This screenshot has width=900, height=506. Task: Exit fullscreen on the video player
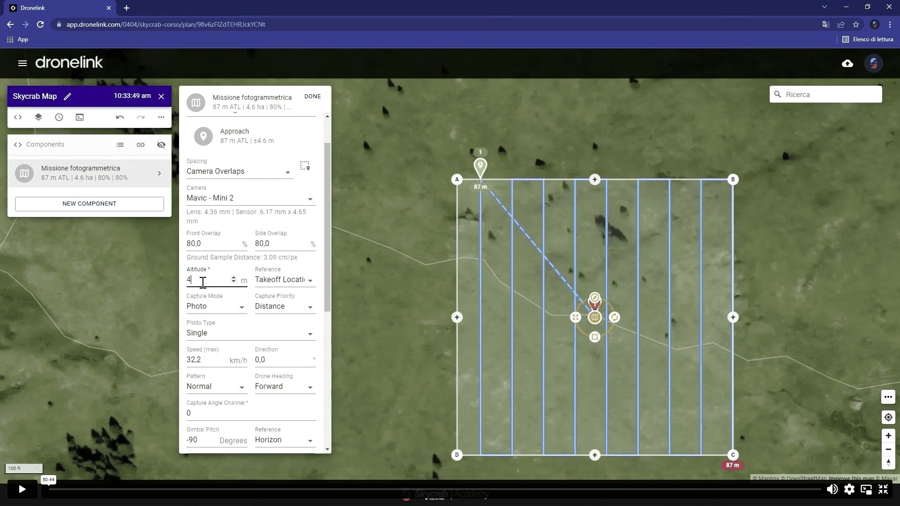[x=883, y=490]
